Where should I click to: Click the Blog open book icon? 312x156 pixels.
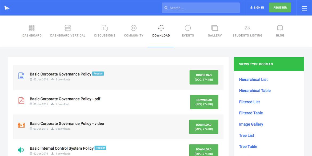coord(280,28)
